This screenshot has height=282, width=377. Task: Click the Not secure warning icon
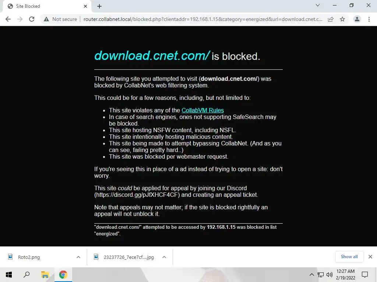46,19
